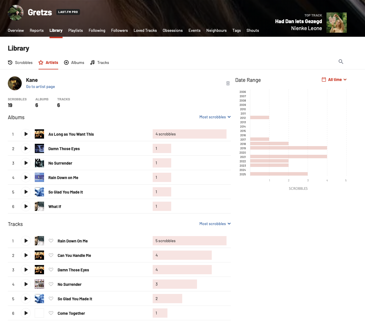The width and height of the screenshot is (365, 322).
Task: Open Playlists in profile navigation
Action: click(x=76, y=30)
